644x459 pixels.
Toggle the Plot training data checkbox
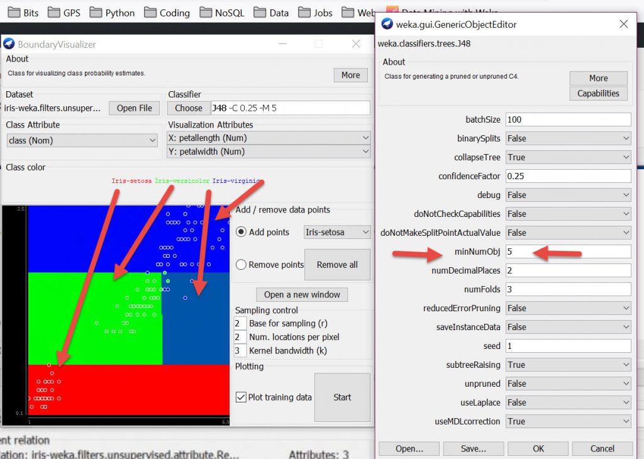[241, 397]
